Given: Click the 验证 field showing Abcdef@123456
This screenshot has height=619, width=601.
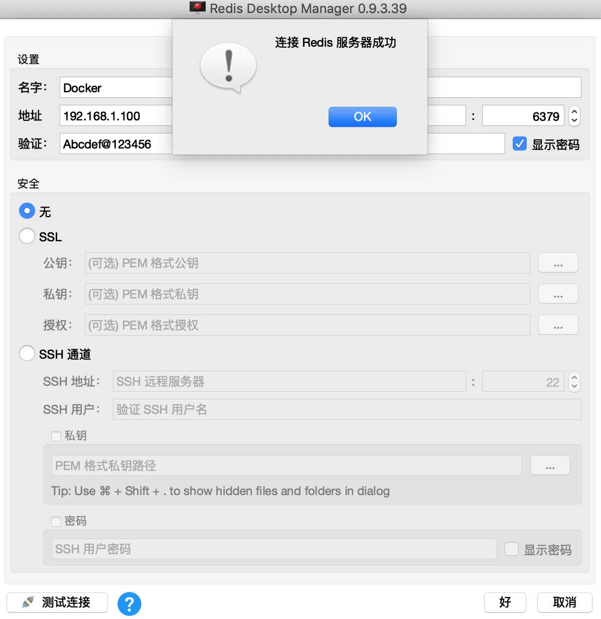Looking at the screenshot, I should [282, 143].
